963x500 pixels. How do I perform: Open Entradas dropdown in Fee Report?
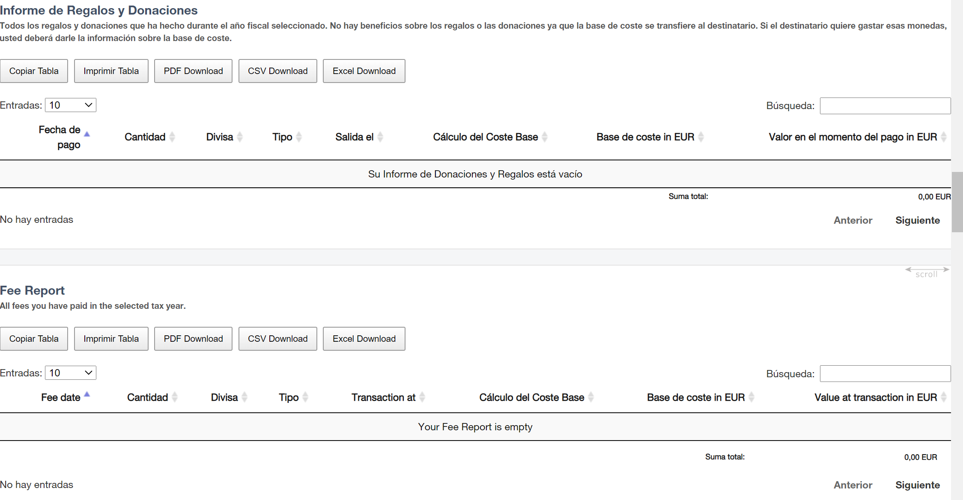tap(71, 373)
